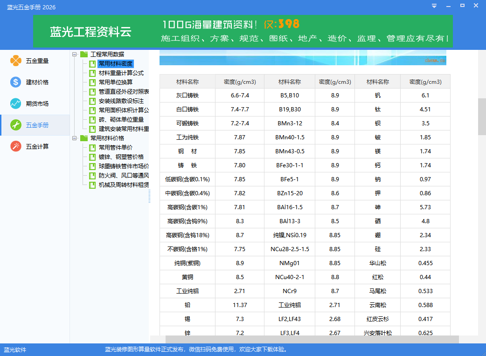Viewport: 486px width, 356px height.
Task: Open 常用管件单价 tree entry
Action: [x=115, y=148]
